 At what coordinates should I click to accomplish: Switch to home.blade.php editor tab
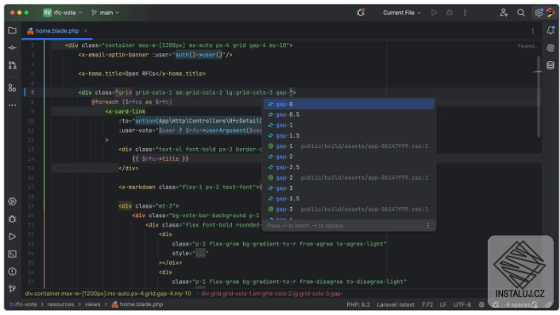coord(57,31)
